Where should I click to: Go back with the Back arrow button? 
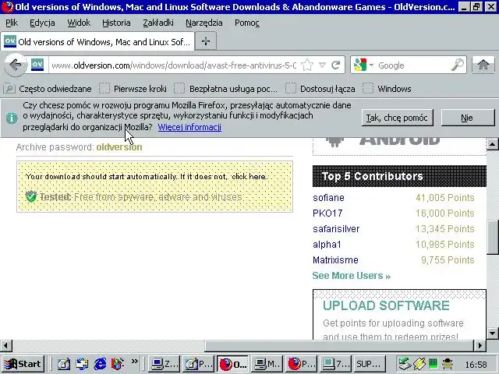[x=16, y=65]
